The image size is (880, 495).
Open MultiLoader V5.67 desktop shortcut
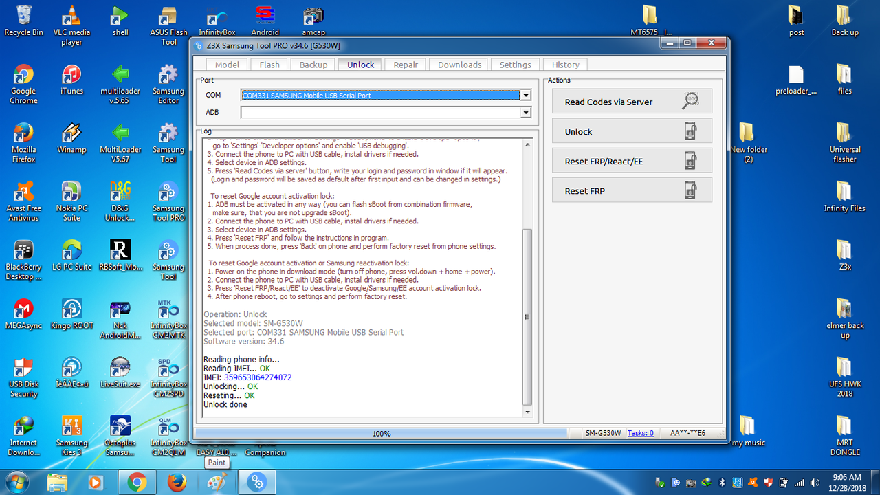pyautogui.click(x=120, y=142)
